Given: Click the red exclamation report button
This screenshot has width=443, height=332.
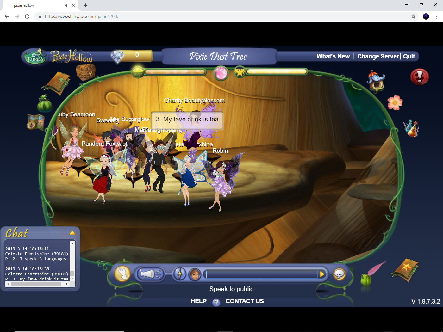Looking at the screenshot, I should tap(420, 77).
